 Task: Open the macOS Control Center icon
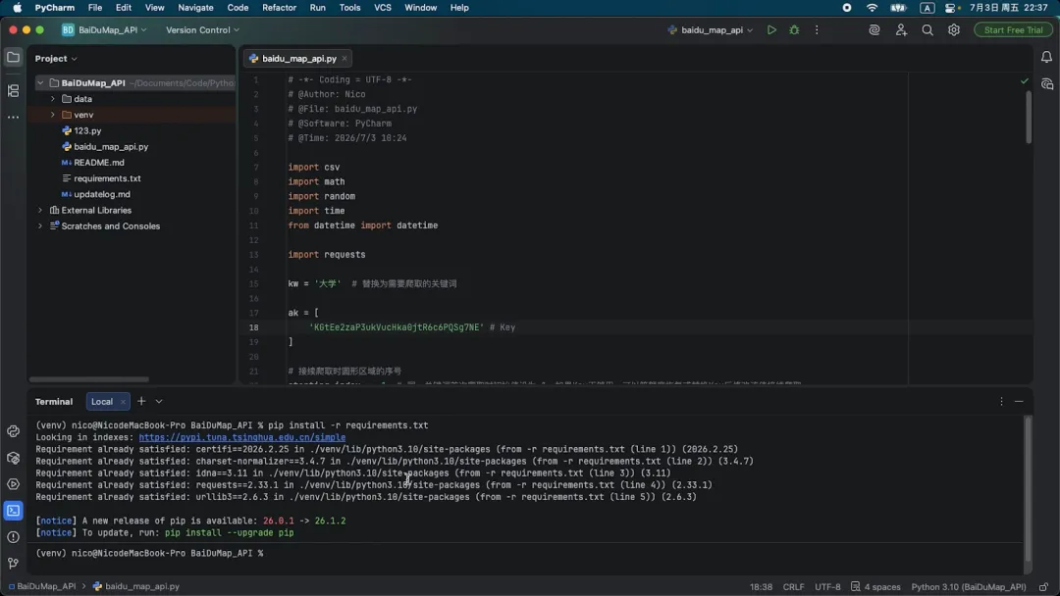(952, 8)
